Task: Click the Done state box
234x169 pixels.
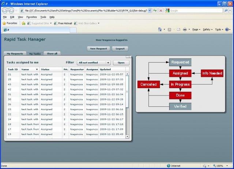Action: [x=180, y=95]
